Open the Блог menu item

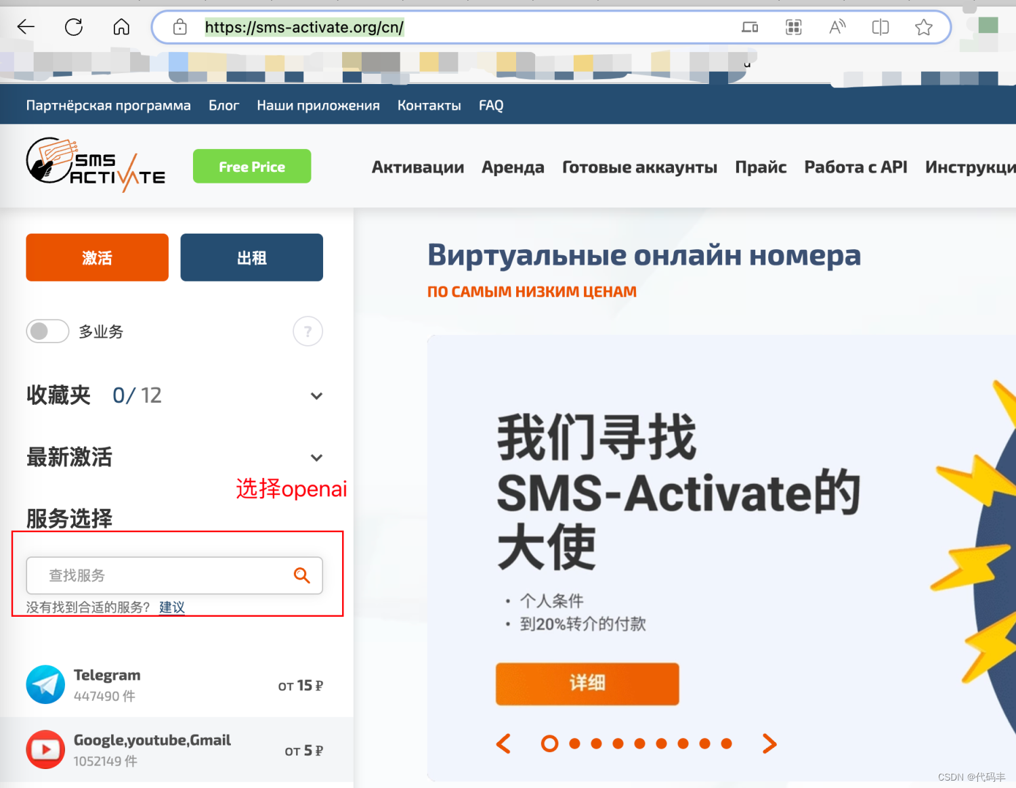click(224, 106)
